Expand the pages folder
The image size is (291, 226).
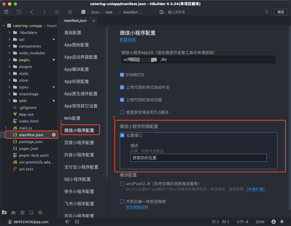(9, 60)
